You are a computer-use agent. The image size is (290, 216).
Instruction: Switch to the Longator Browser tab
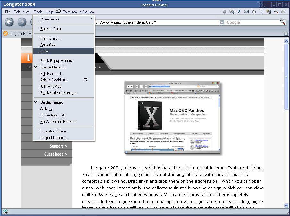coord(18,33)
